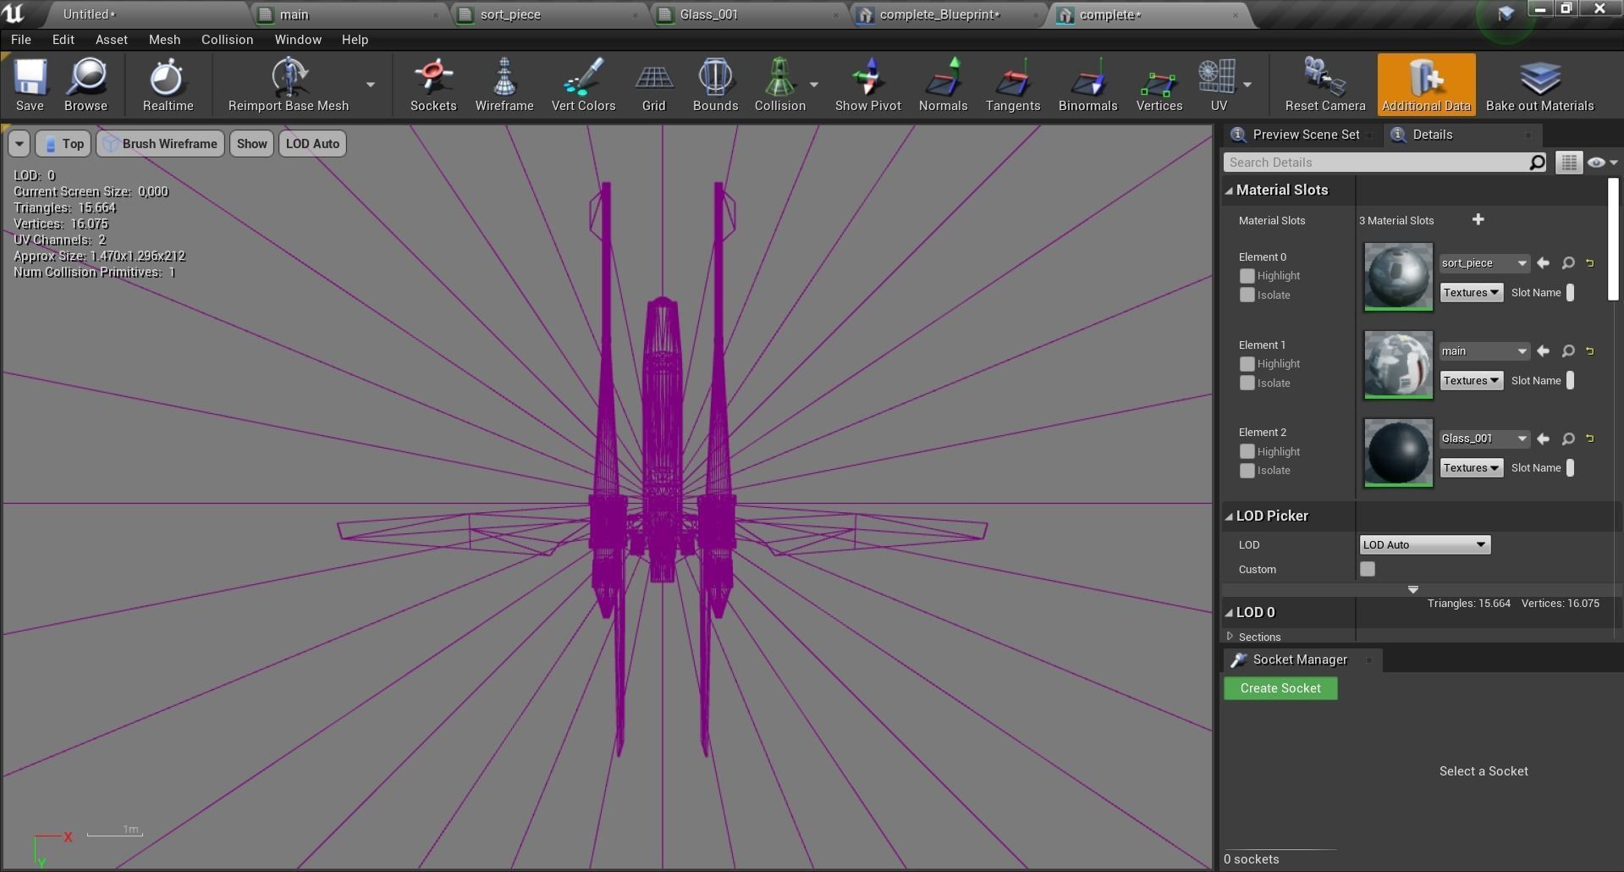Click Reimport Base Mesh button

coord(289,85)
